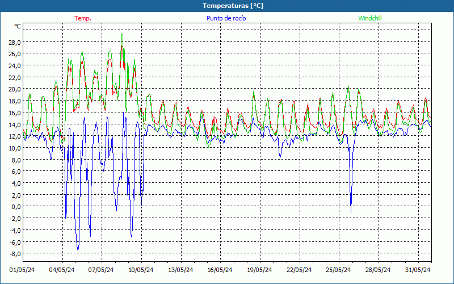This screenshot has height=284, width=454.
Task: Click the 22,0 y-axis value
Action: tap(15, 78)
